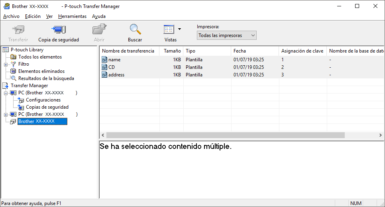Open the Archivo menu
Image resolution: width=385 pixels, height=207 pixels.
11,16
